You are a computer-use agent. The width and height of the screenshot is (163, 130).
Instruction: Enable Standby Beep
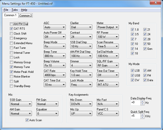tap(11, 86)
